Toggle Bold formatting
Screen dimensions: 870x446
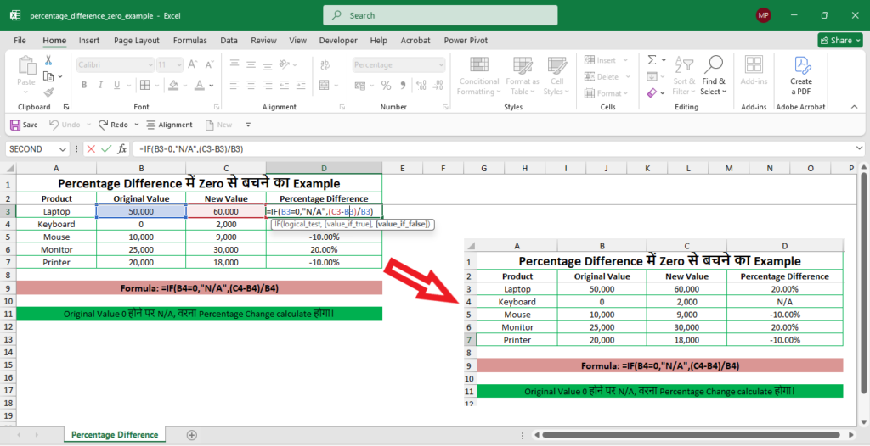pos(84,86)
